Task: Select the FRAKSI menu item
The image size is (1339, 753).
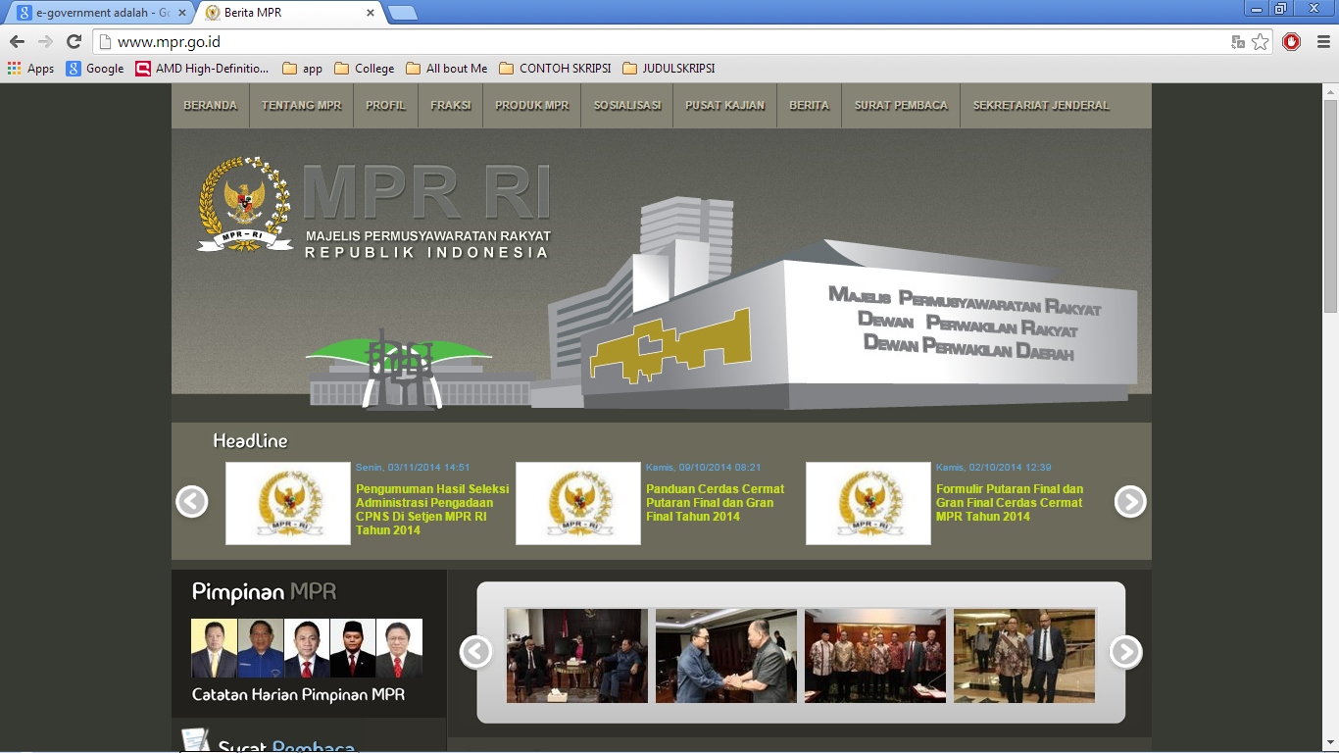Action: pyautogui.click(x=450, y=106)
